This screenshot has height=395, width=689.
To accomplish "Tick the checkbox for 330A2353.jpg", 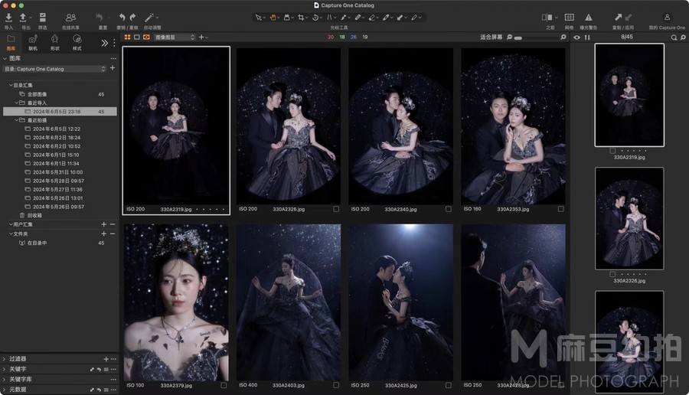I will click(560, 209).
